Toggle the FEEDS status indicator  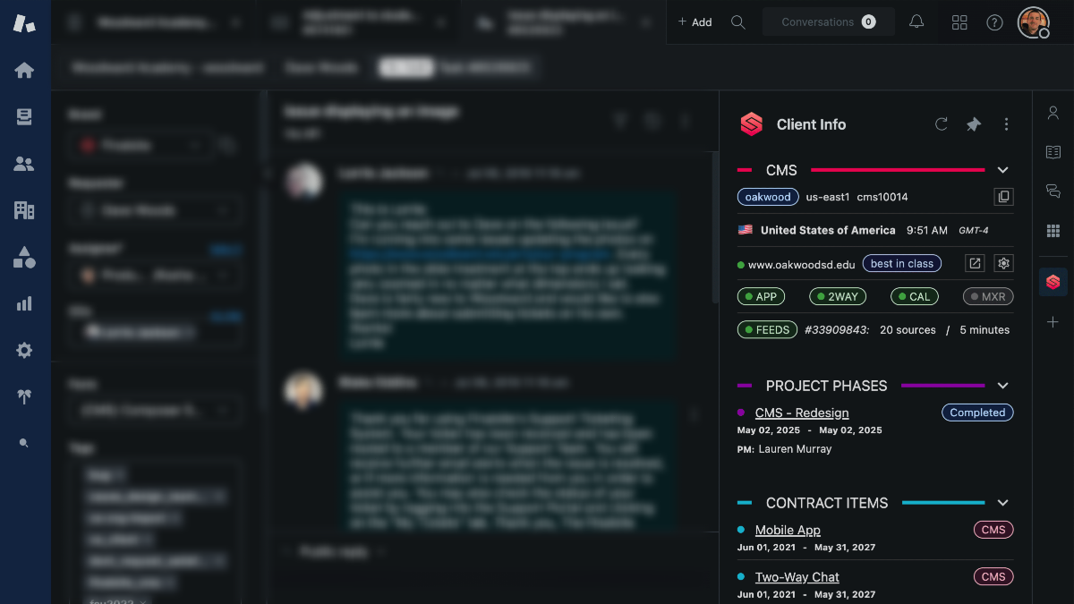coord(767,329)
